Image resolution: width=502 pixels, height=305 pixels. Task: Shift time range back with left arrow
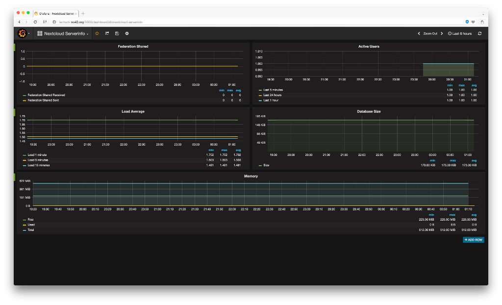point(419,33)
